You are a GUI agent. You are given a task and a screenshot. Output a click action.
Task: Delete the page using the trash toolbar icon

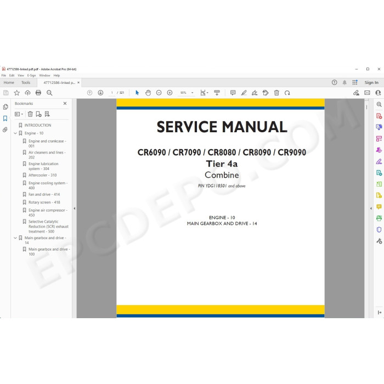(276, 93)
